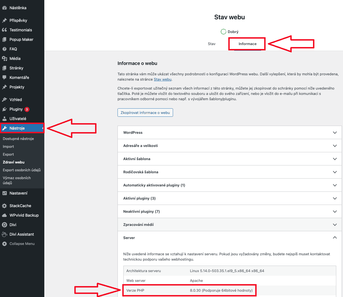Expand Automaticky aktivované pluginy section
The image size is (343, 297).
click(230, 185)
